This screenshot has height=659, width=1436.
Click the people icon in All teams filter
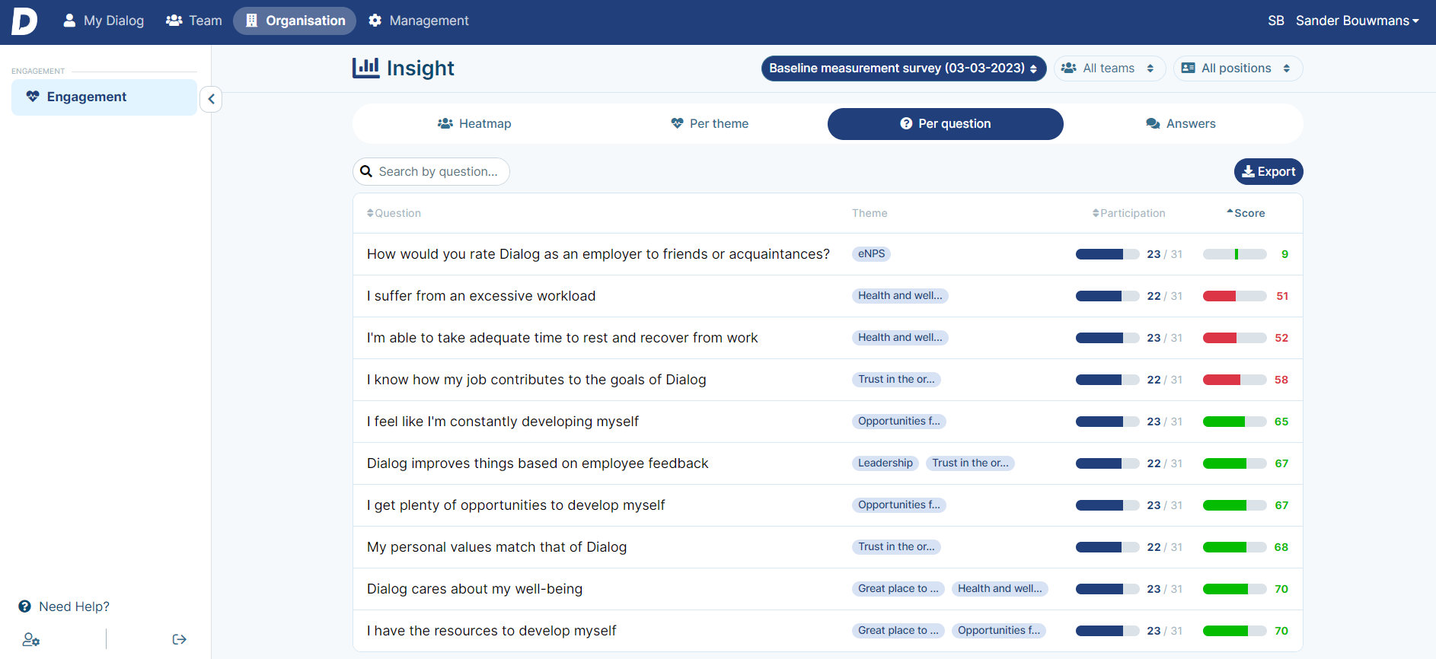click(x=1069, y=68)
